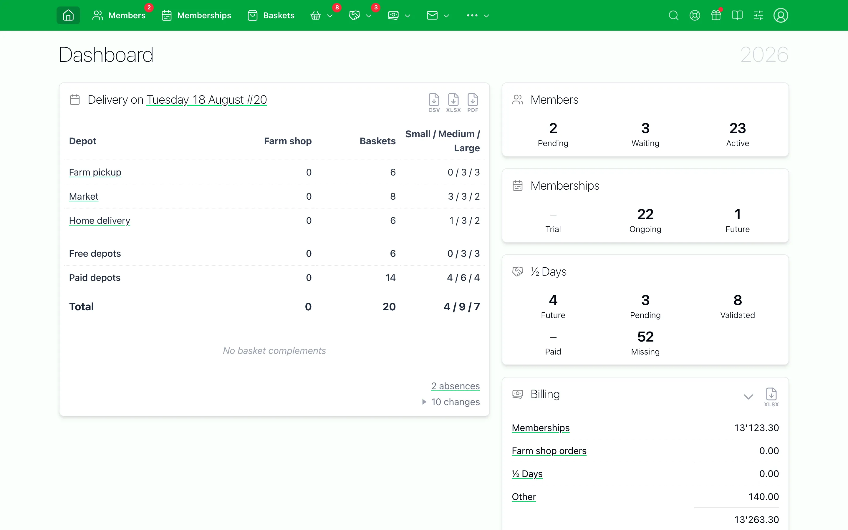This screenshot has height=530, width=848.
Task: Expand the shop basket dropdown chevron
Action: (x=329, y=16)
